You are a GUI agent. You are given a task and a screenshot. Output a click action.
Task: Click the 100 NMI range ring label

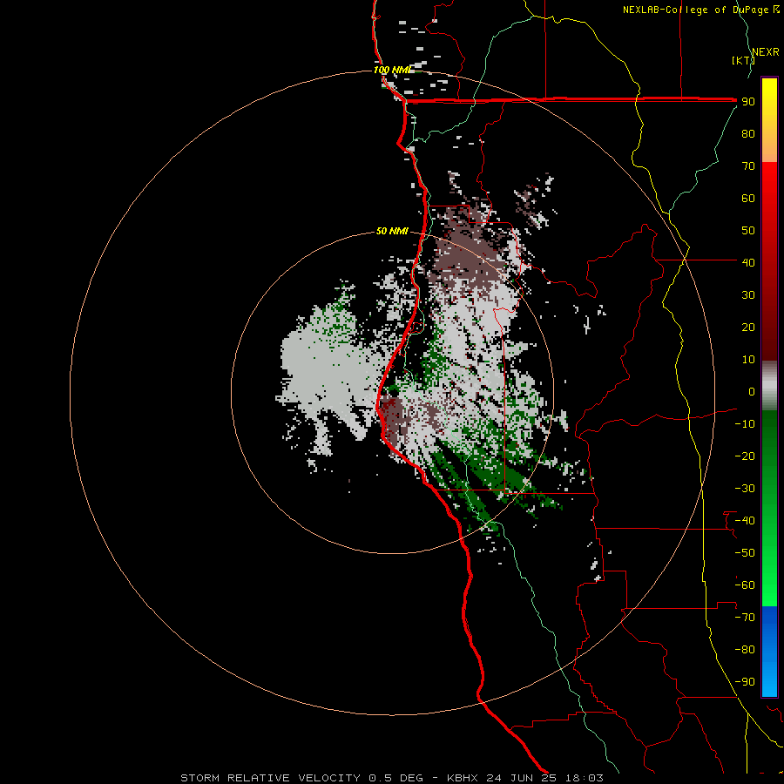[x=393, y=70]
